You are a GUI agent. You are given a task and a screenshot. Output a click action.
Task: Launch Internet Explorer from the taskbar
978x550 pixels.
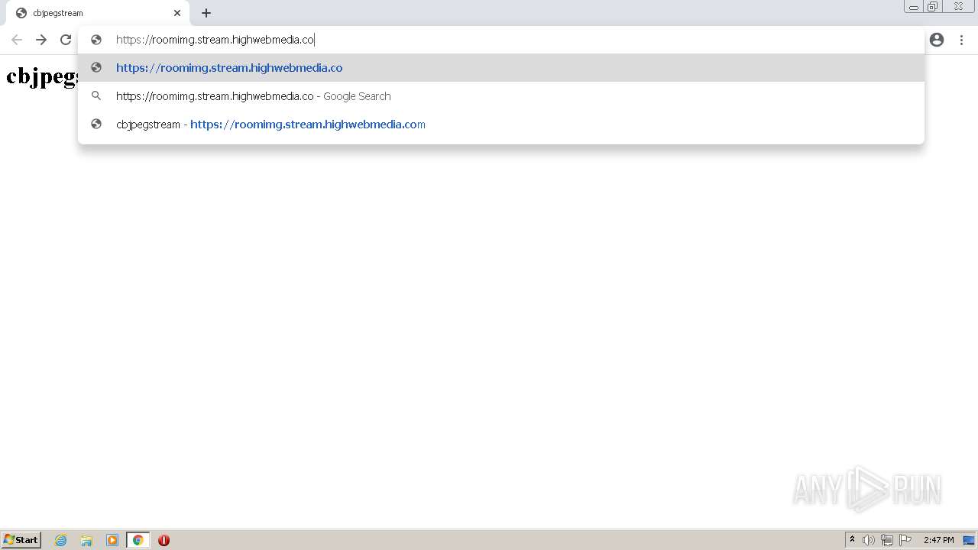point(61,540)
